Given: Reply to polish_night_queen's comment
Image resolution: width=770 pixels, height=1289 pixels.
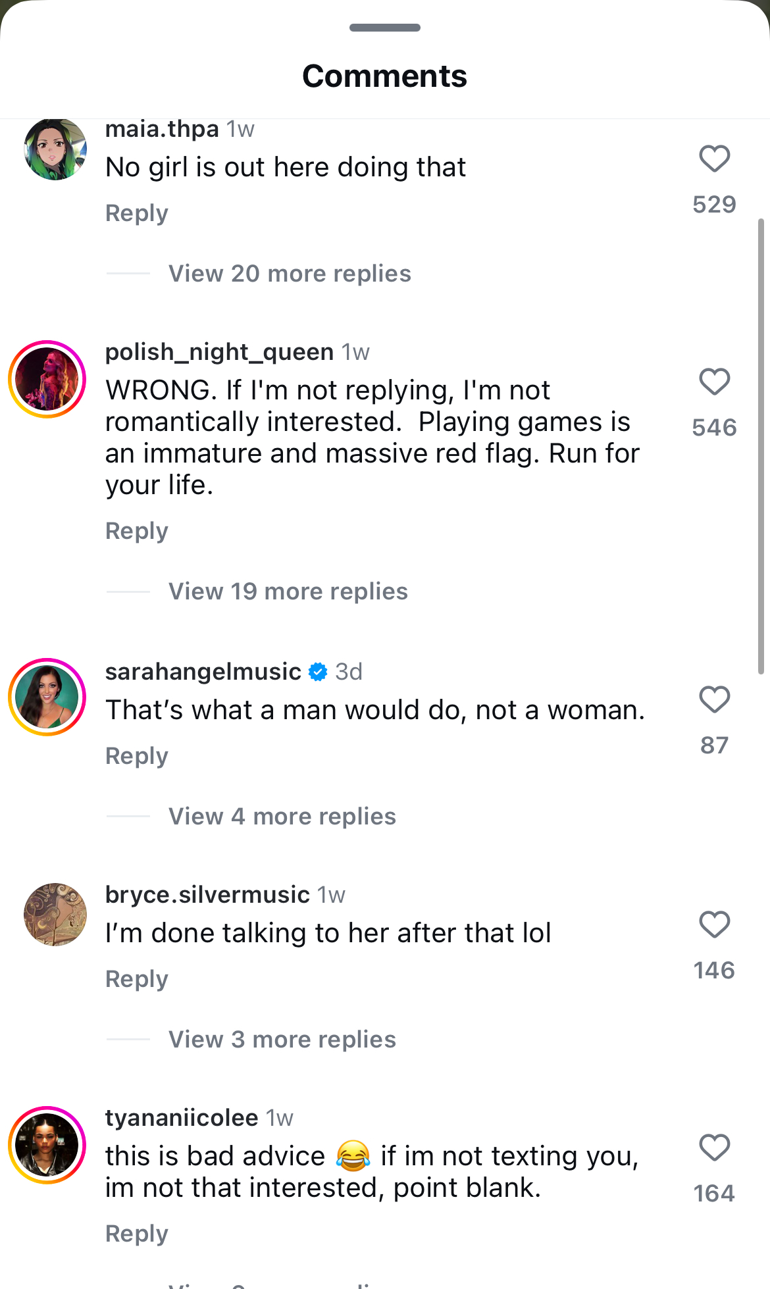Looking at the screenshot, I should pos(137,531).
